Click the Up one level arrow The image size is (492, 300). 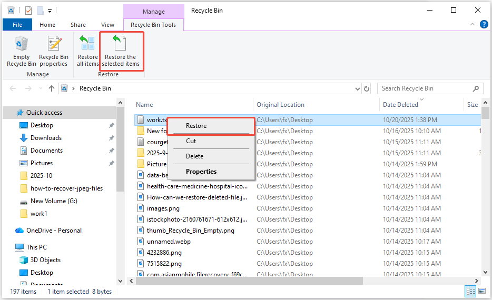[52, 88]
